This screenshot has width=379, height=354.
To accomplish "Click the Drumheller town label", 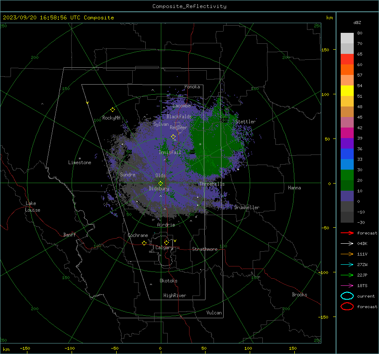I will click(x=247, y=208).
